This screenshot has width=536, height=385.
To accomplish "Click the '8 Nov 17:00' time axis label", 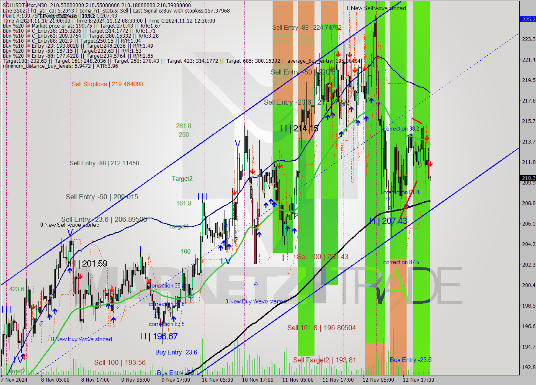I will coord(95,380).
